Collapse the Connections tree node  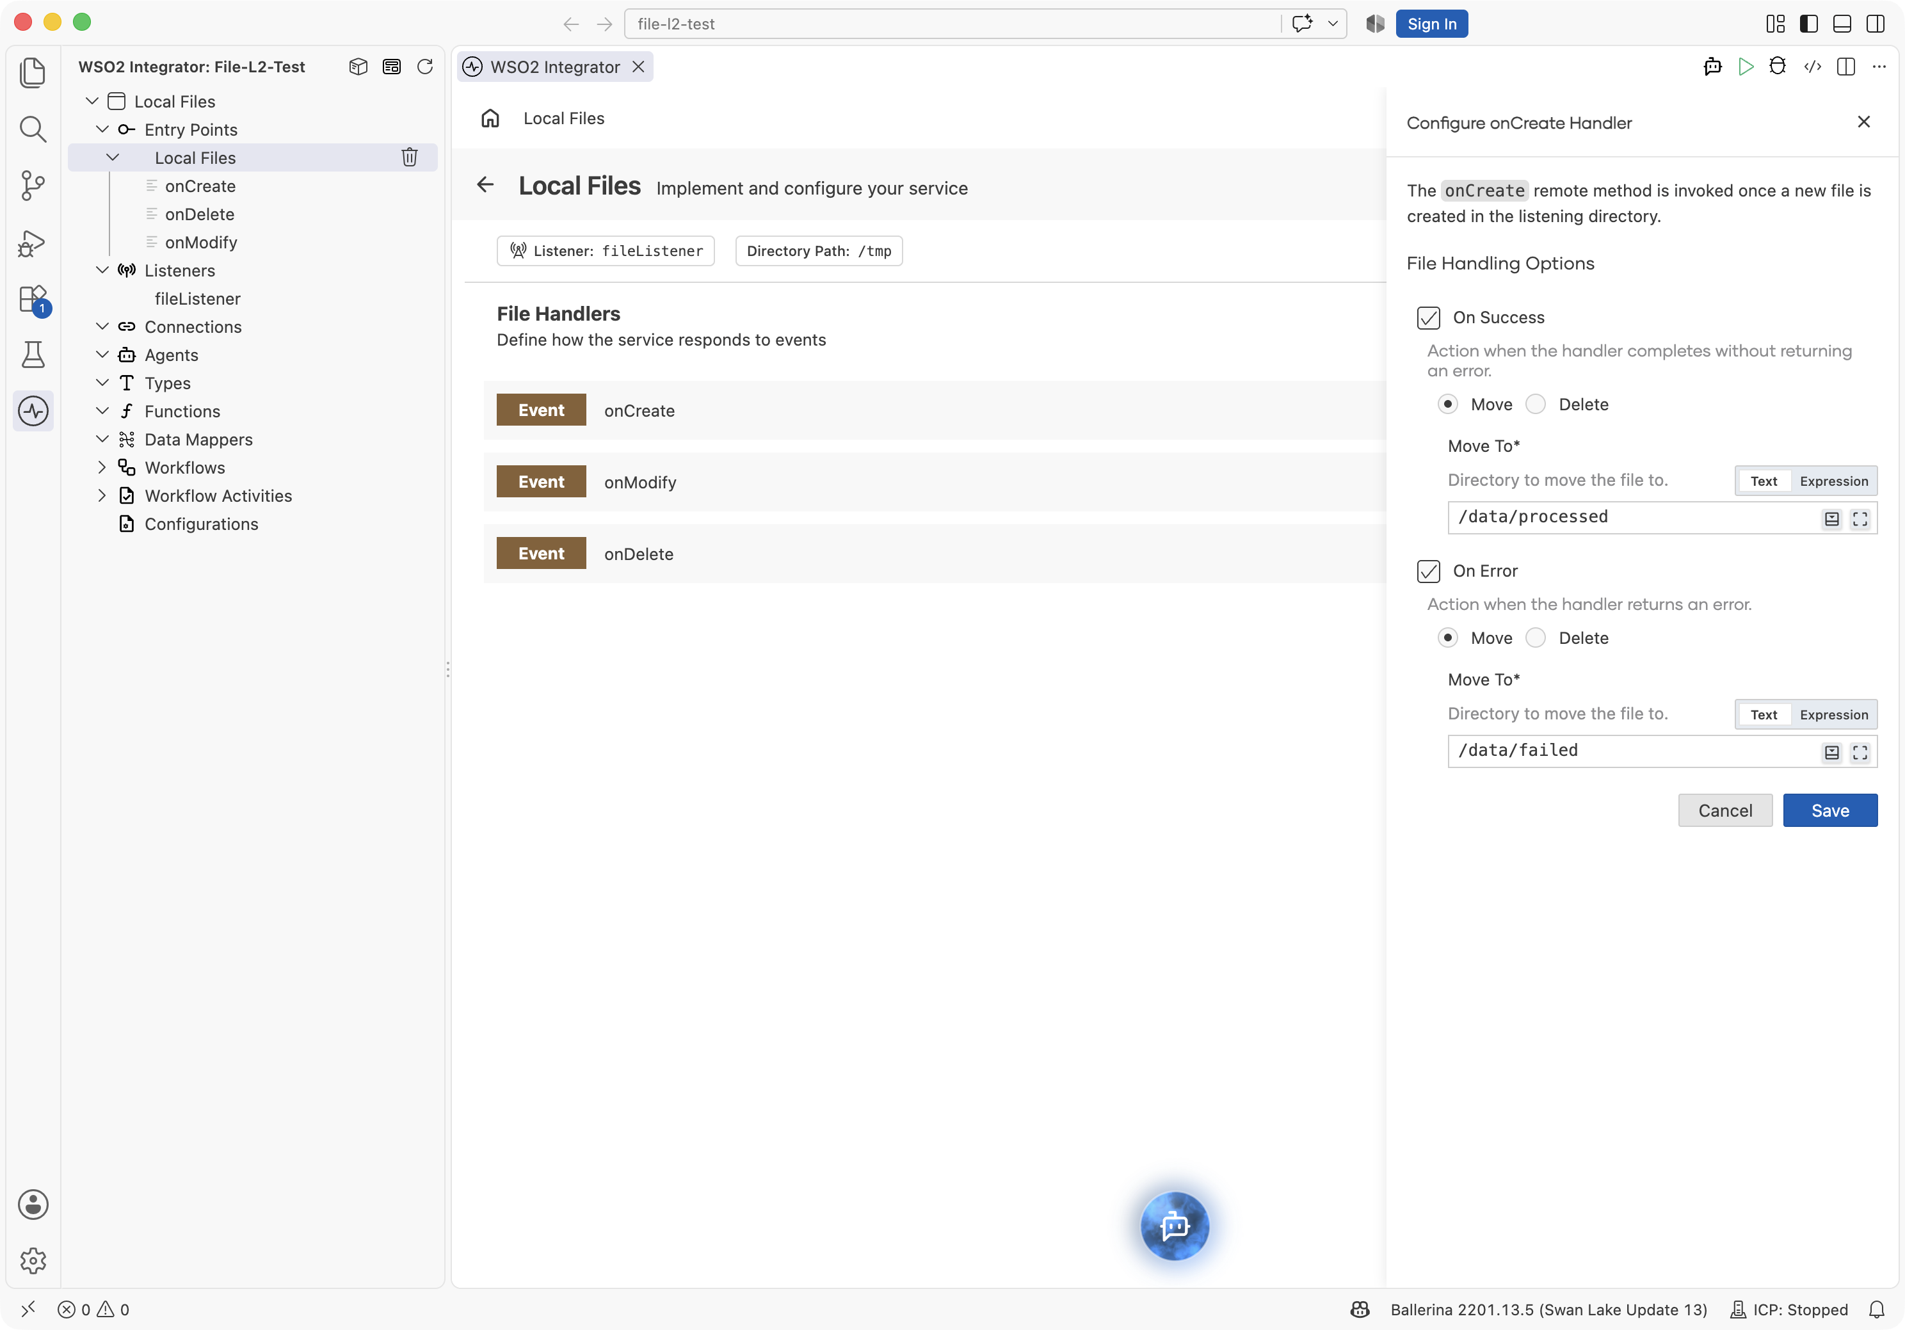102,327
